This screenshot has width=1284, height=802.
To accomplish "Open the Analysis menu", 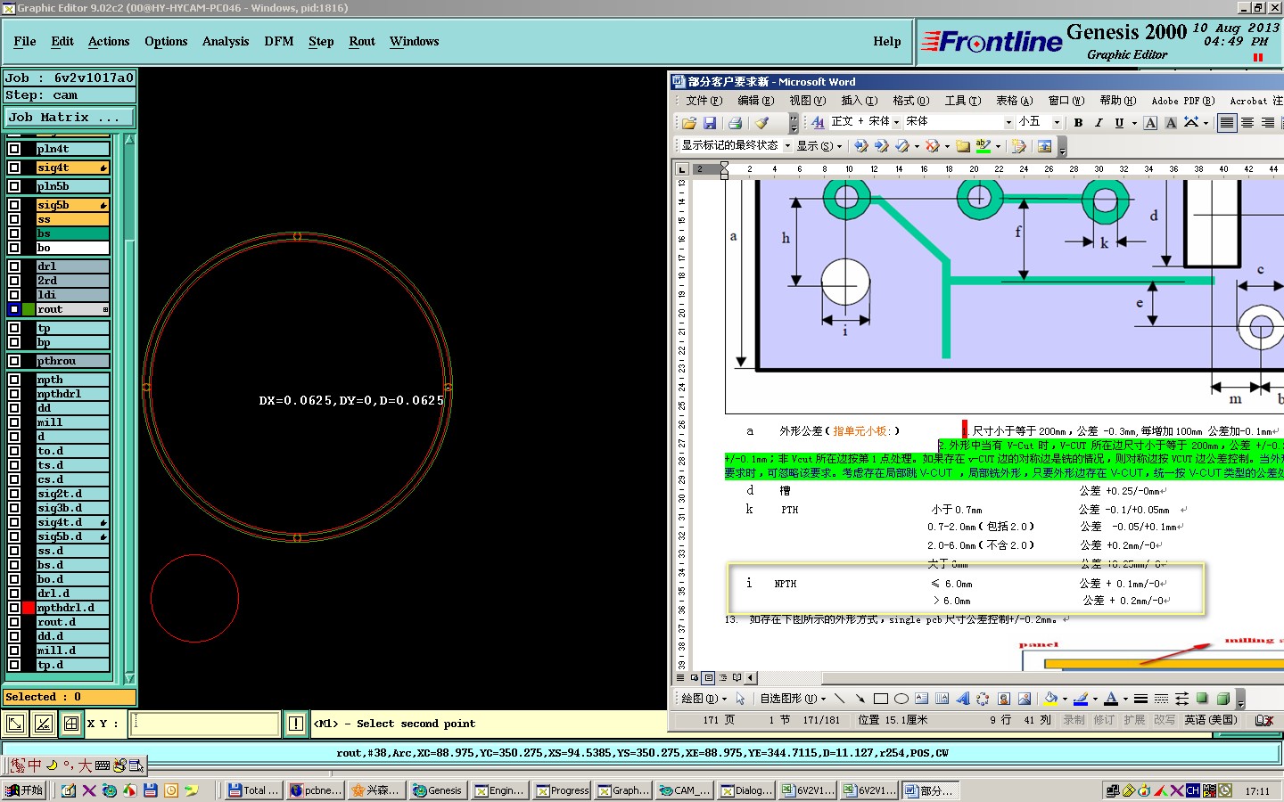I will coord(226,42).
